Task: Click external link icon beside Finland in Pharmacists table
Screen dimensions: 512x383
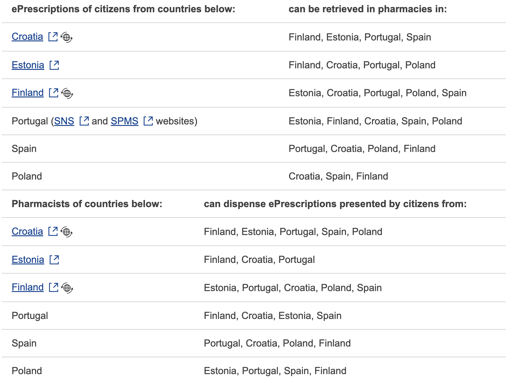Action: pyautogui.click(x=54, y=287)
